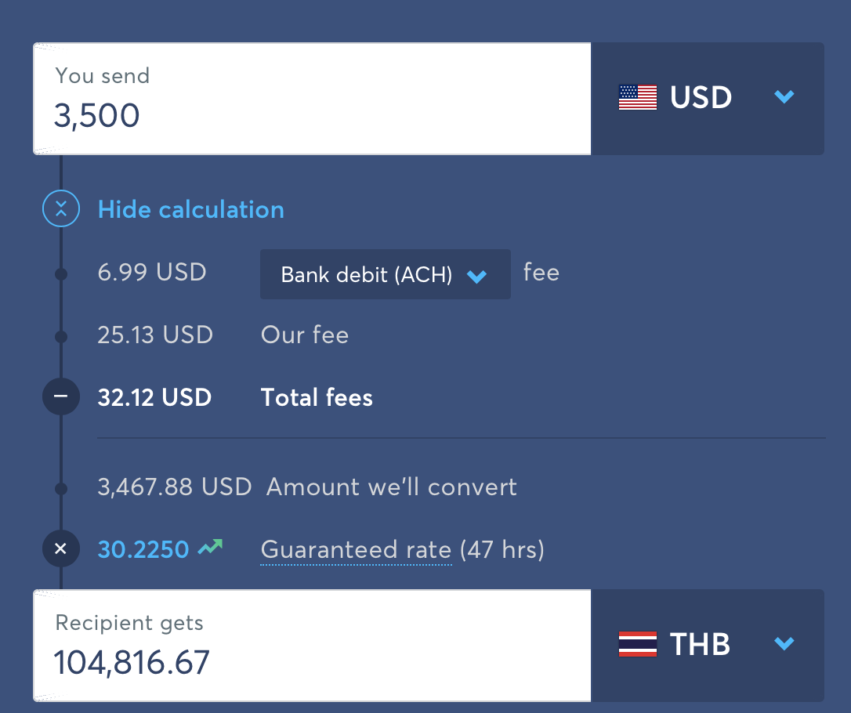
Task: Open the Bank debit (ACH) payment dropdown
Action: [x=386, y=274]
